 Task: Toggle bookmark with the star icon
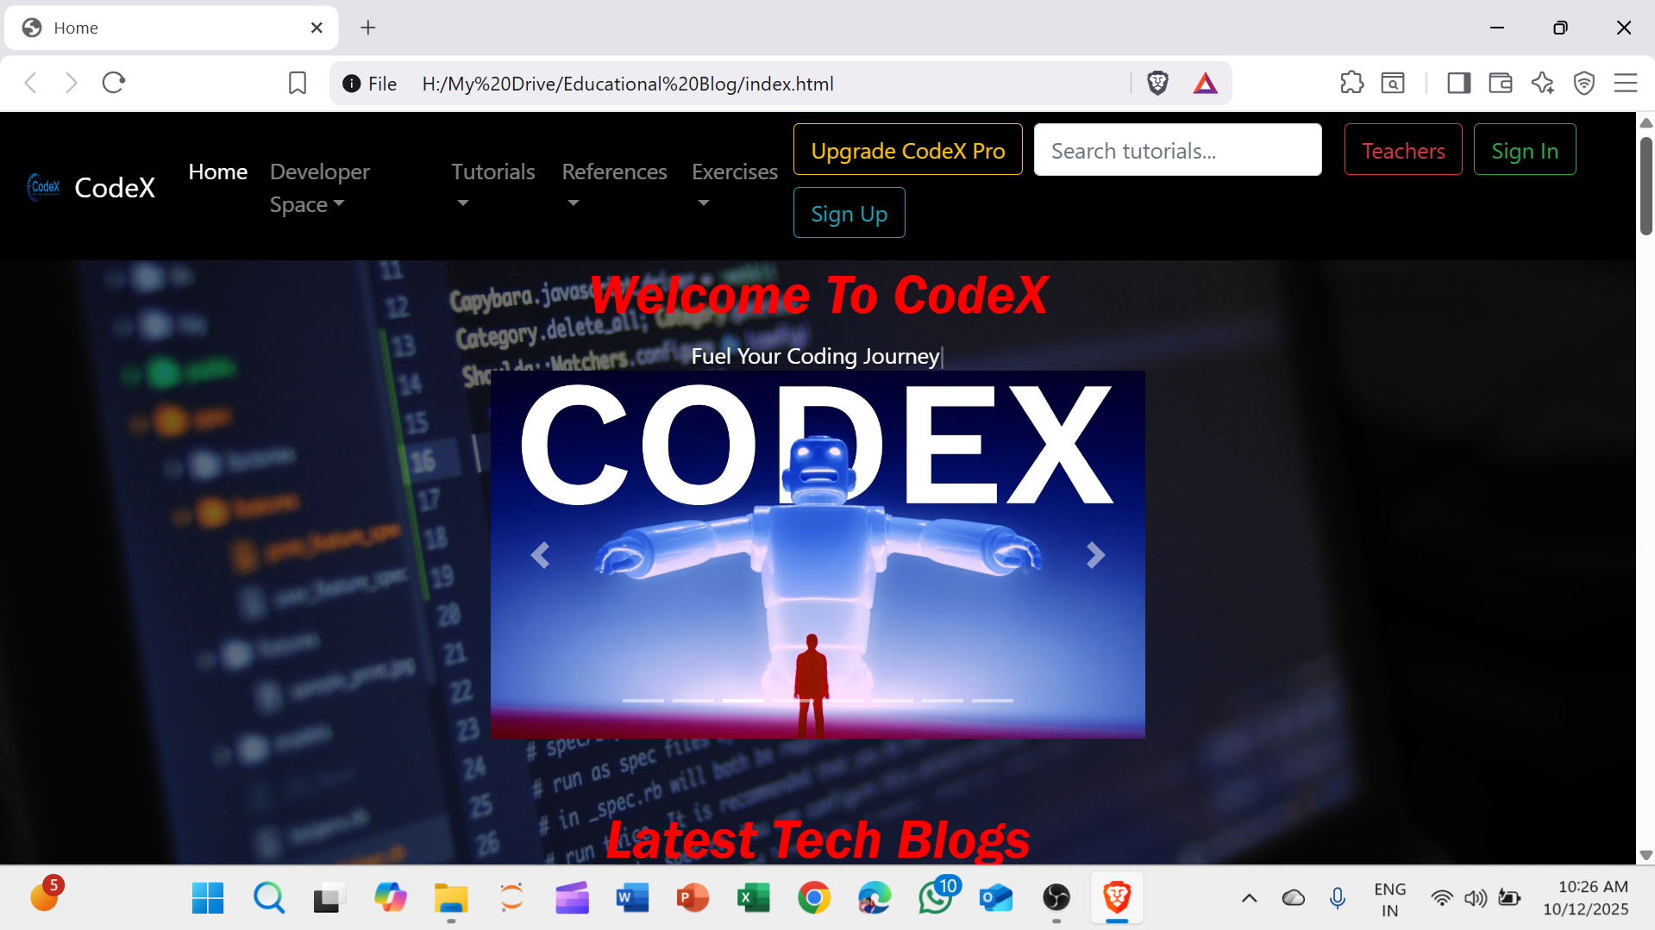click(x=297, y=83)
